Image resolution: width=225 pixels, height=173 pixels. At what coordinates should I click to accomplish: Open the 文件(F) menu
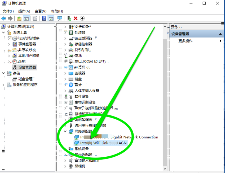click(x=8, y=11)
